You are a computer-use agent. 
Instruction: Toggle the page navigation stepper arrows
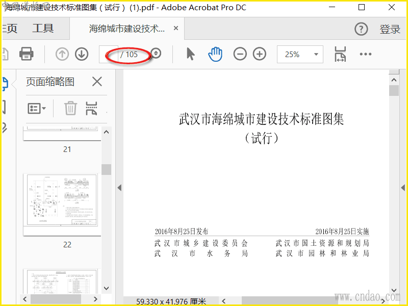click(x=156, y=54)
